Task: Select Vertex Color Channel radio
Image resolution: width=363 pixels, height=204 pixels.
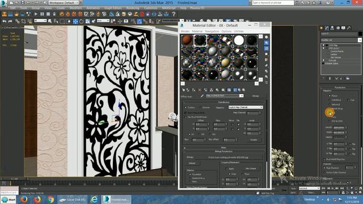Action: (x=324, y=172)
